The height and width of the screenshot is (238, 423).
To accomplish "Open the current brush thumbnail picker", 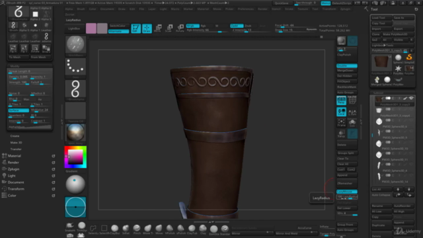I will click(x=75, y=45).
